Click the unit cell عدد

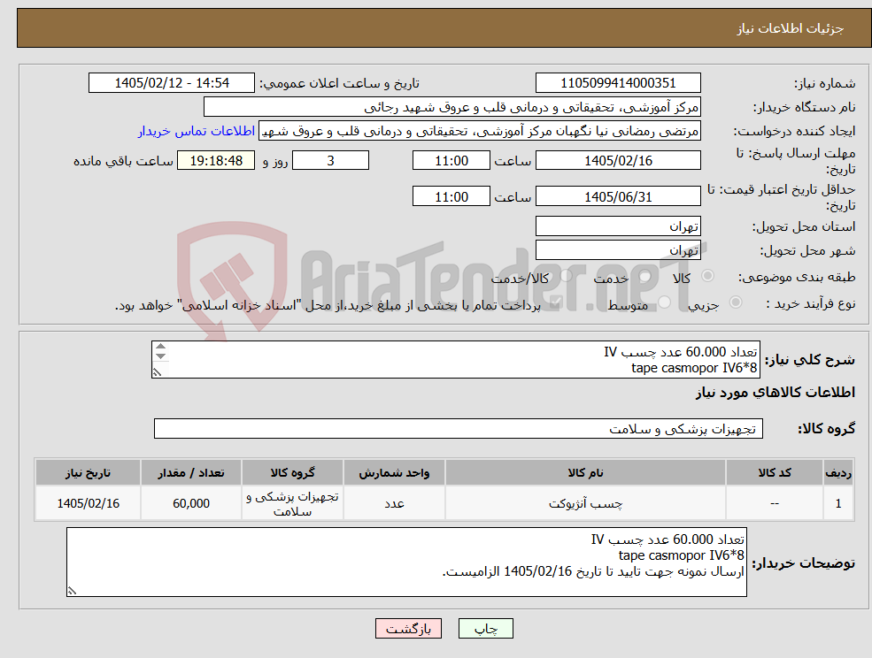[x=394, y=503]
